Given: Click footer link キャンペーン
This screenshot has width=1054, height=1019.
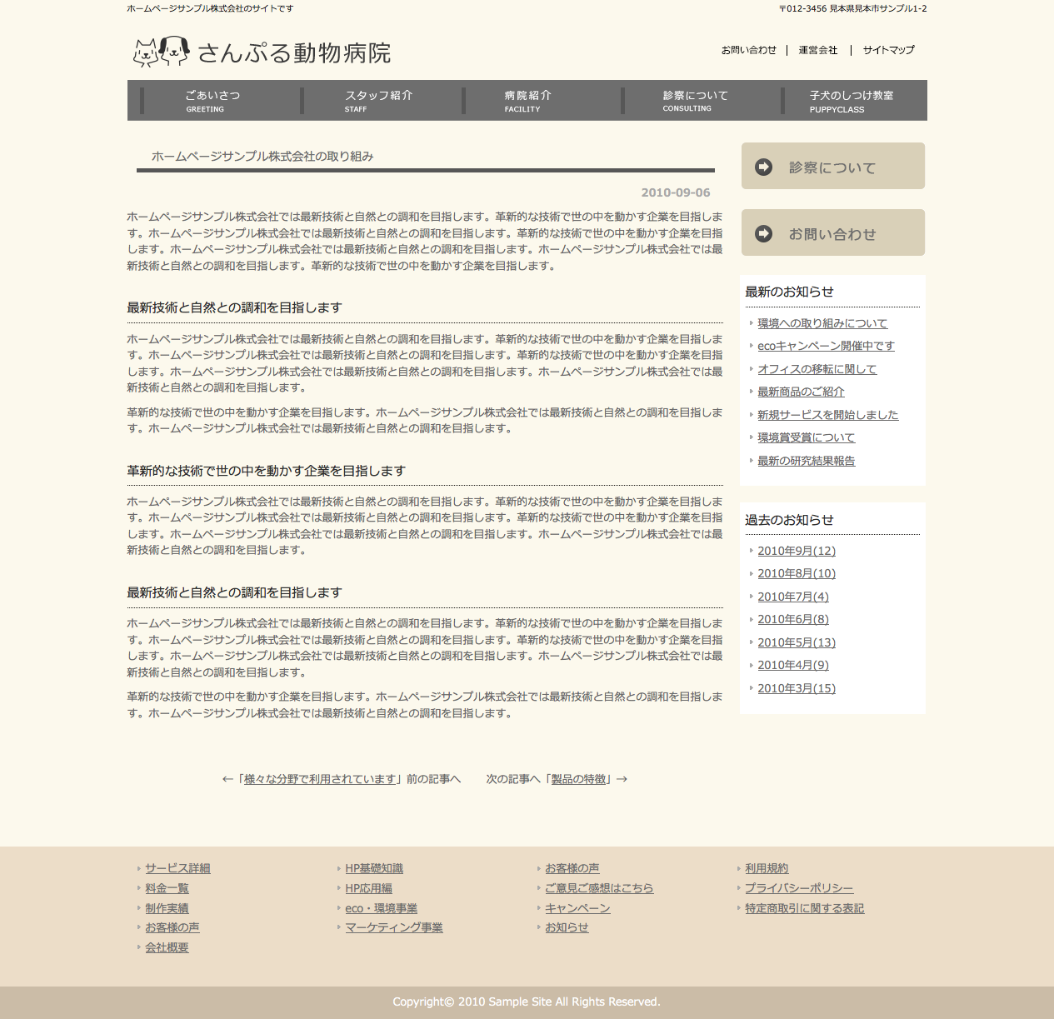Looking at the screenshot, I should 577,908.
